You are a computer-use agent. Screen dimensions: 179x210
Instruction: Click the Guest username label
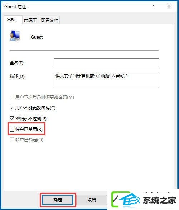click(37, 37)
